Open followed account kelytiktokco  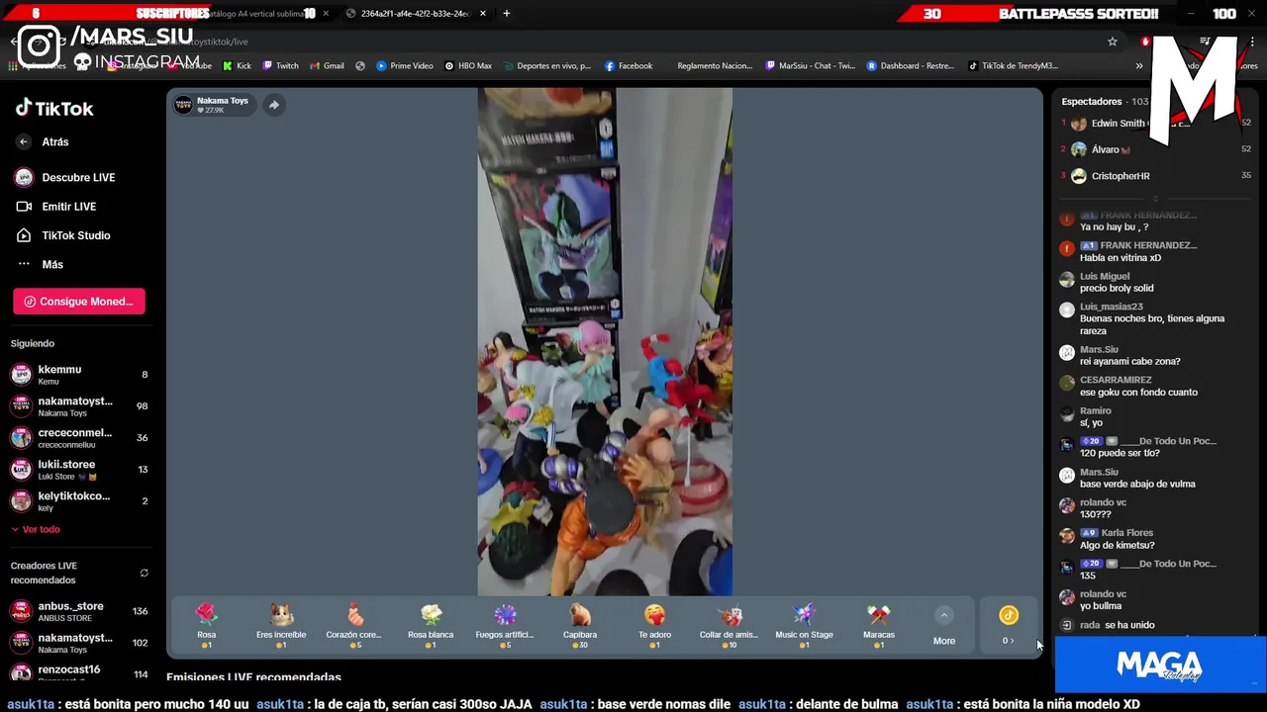coord(79,500)
